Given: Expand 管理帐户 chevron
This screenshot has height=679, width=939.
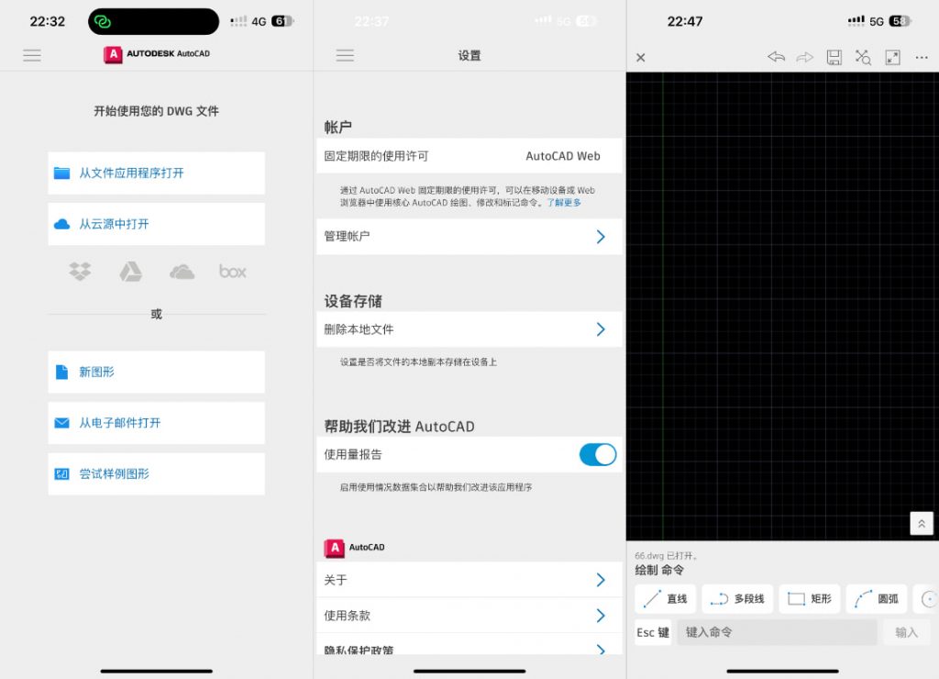Looking at the screenshot, I should click(601, 237).
